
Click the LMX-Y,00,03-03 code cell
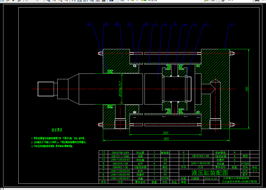tap(120, 160)
